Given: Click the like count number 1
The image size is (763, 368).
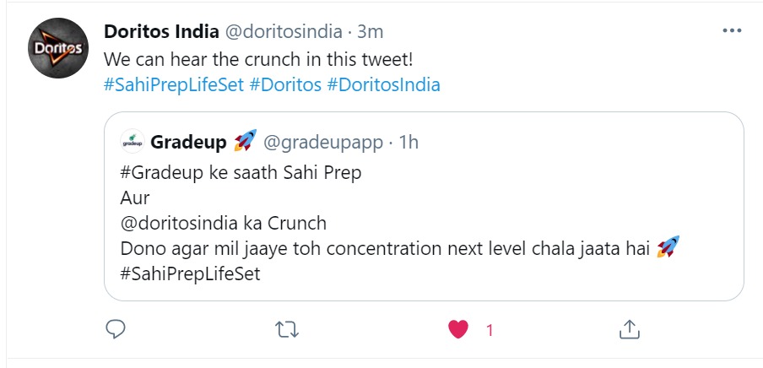Looking at the screenshot, I should (x=490, y=331).
